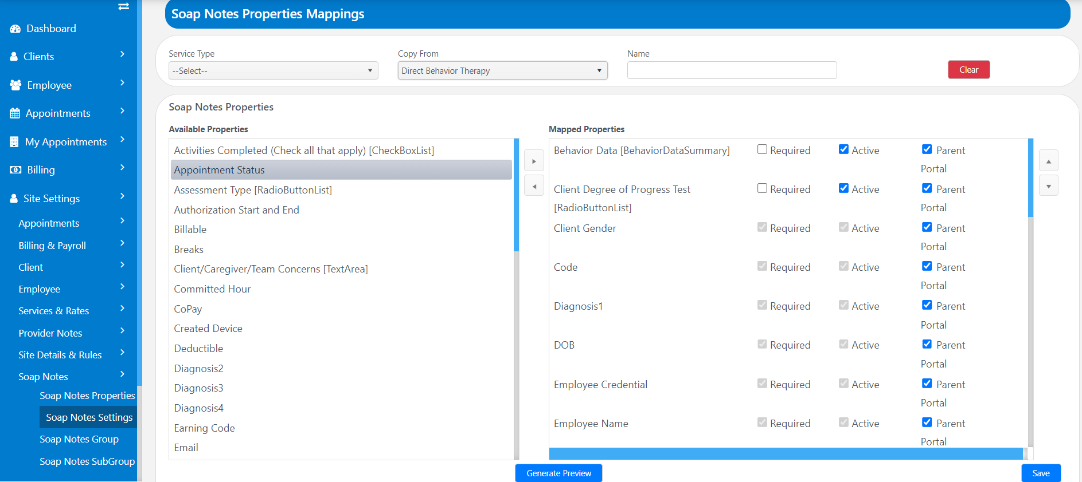Collapse the Site Settings chevron
Image resolution: width=1082 pixels, height=482 pixels.
pyautogui.click(x=122, y=196)
